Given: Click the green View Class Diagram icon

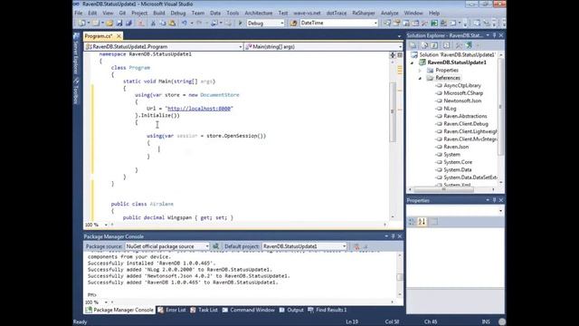Looking at the screenshot, I should coord(469,45).
